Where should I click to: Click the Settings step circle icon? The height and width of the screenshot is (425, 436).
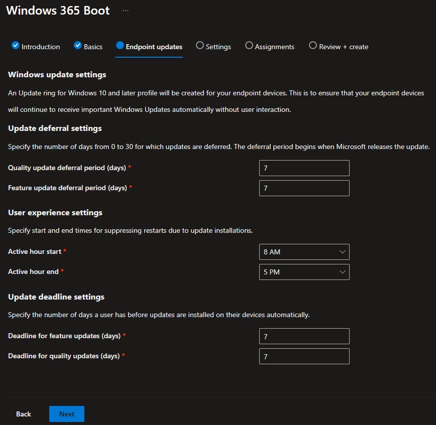click(x=200, y=46)
